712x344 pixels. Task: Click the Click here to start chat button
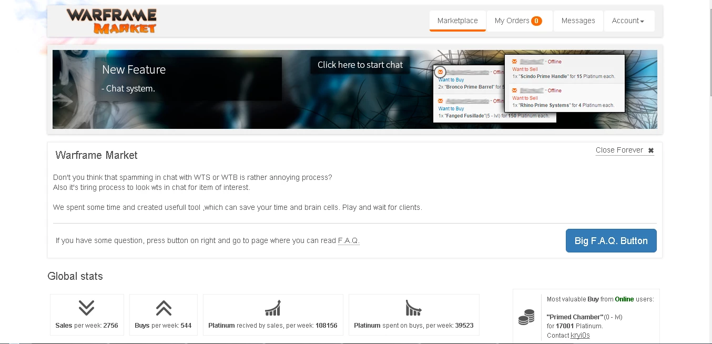[360, 65]
